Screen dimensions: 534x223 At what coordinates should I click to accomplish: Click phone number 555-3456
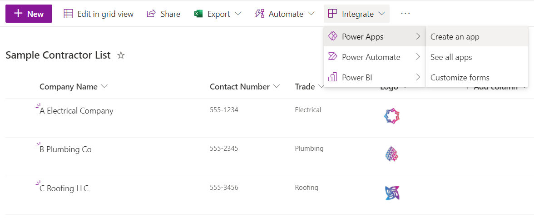(x=224, y=187)
